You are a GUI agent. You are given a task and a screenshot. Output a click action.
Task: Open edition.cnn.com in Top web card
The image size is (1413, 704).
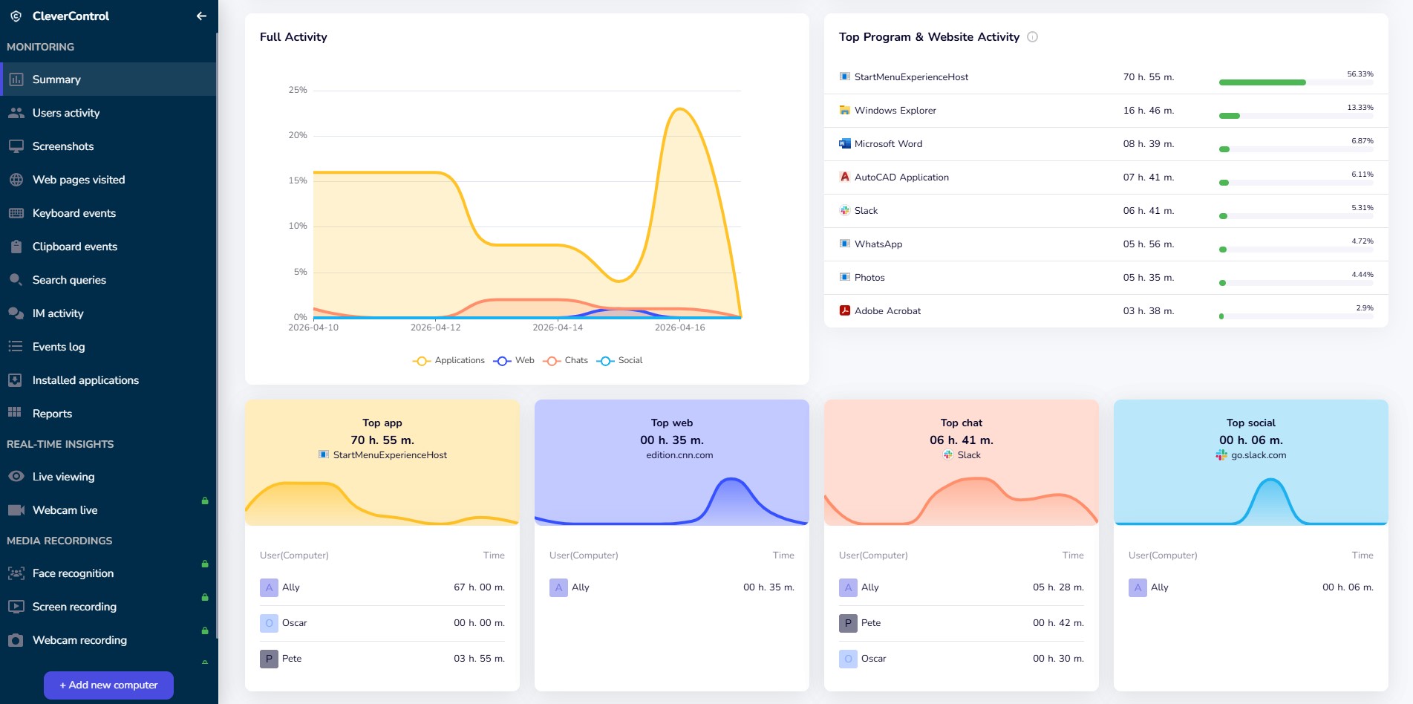pos(679,455)
